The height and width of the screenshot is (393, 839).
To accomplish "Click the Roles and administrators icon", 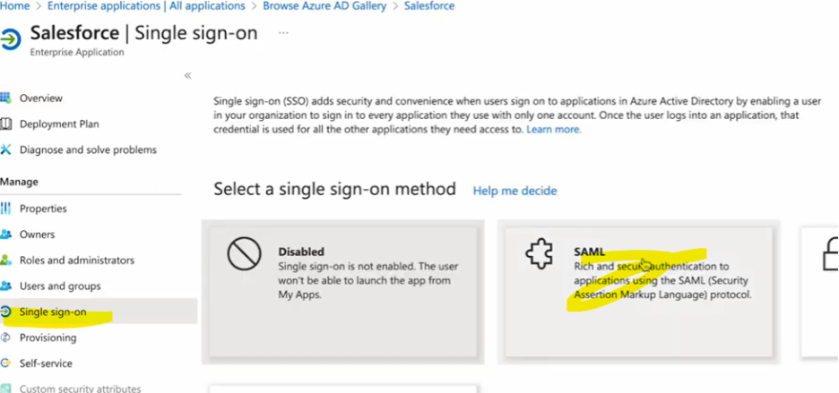I will (x=6, y=261).
